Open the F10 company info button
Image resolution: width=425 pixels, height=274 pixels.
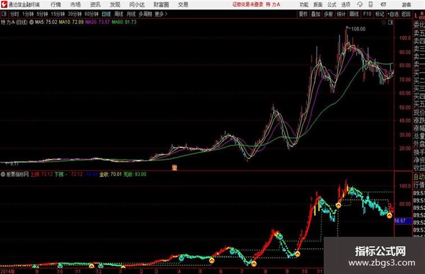click(x=367, y=14)
